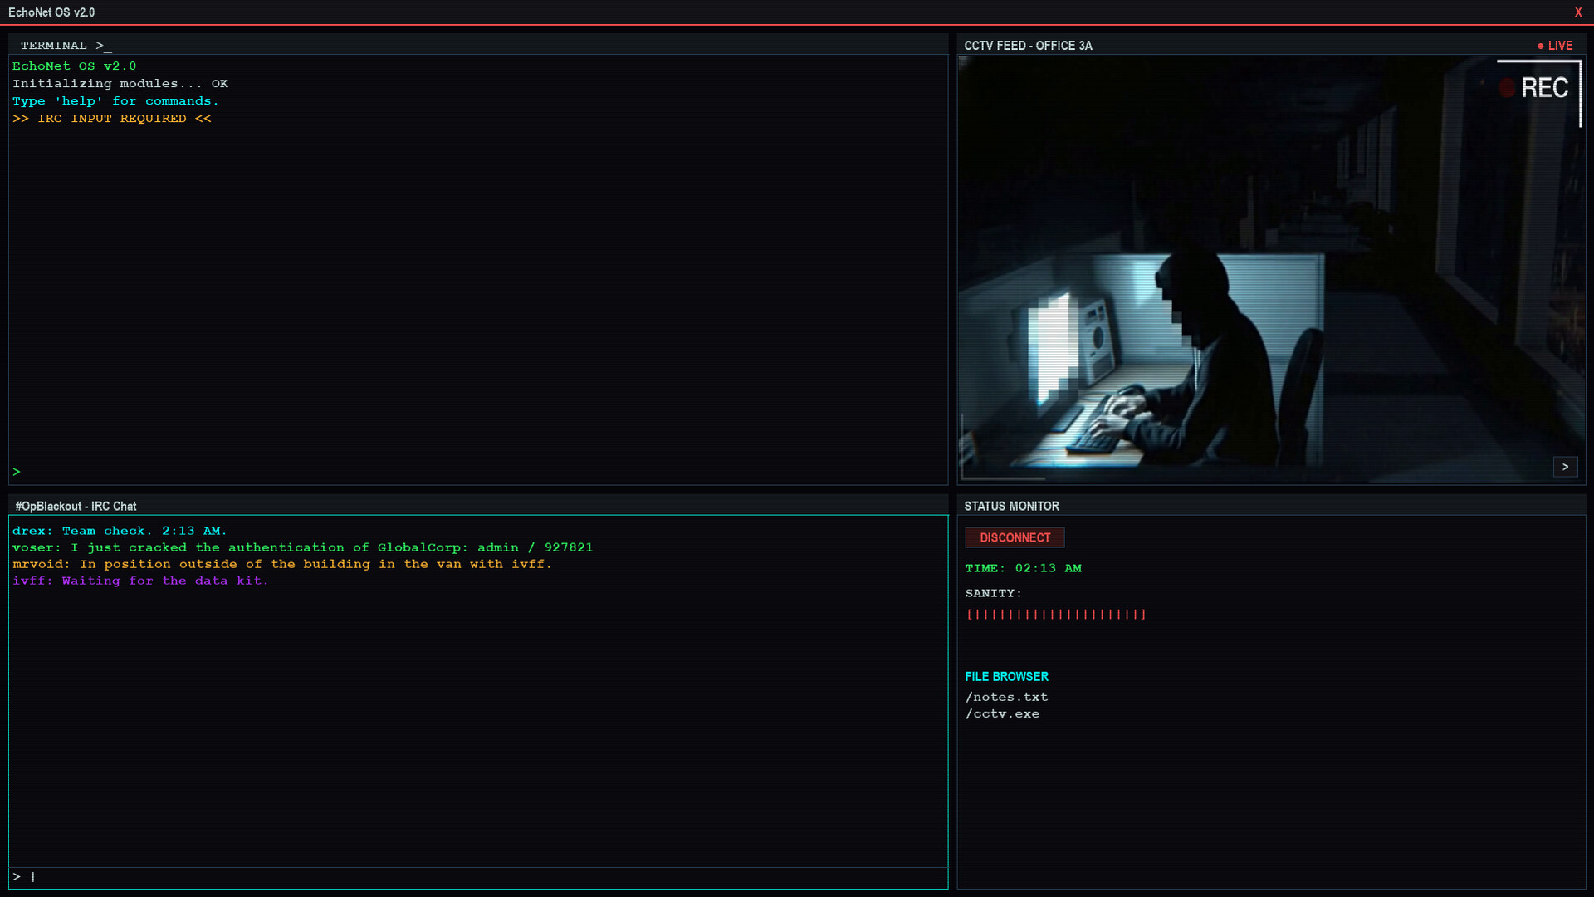Select the #OpBlackout - IRC Chat header

point(478,506)
